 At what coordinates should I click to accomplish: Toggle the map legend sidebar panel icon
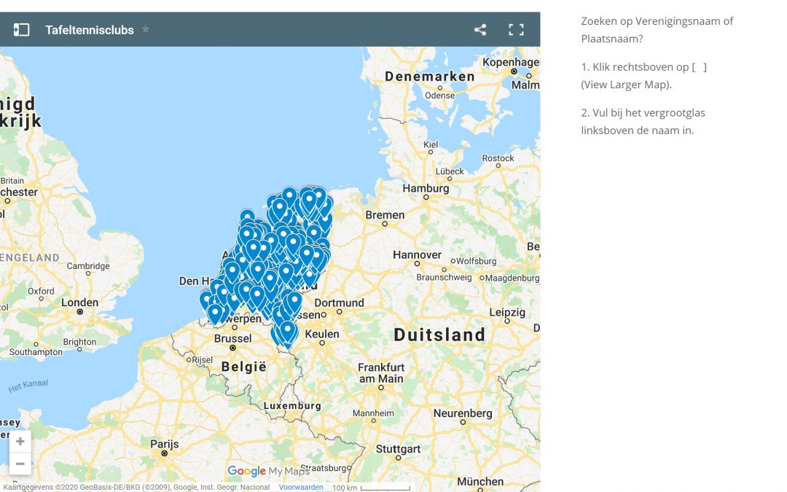21,30
